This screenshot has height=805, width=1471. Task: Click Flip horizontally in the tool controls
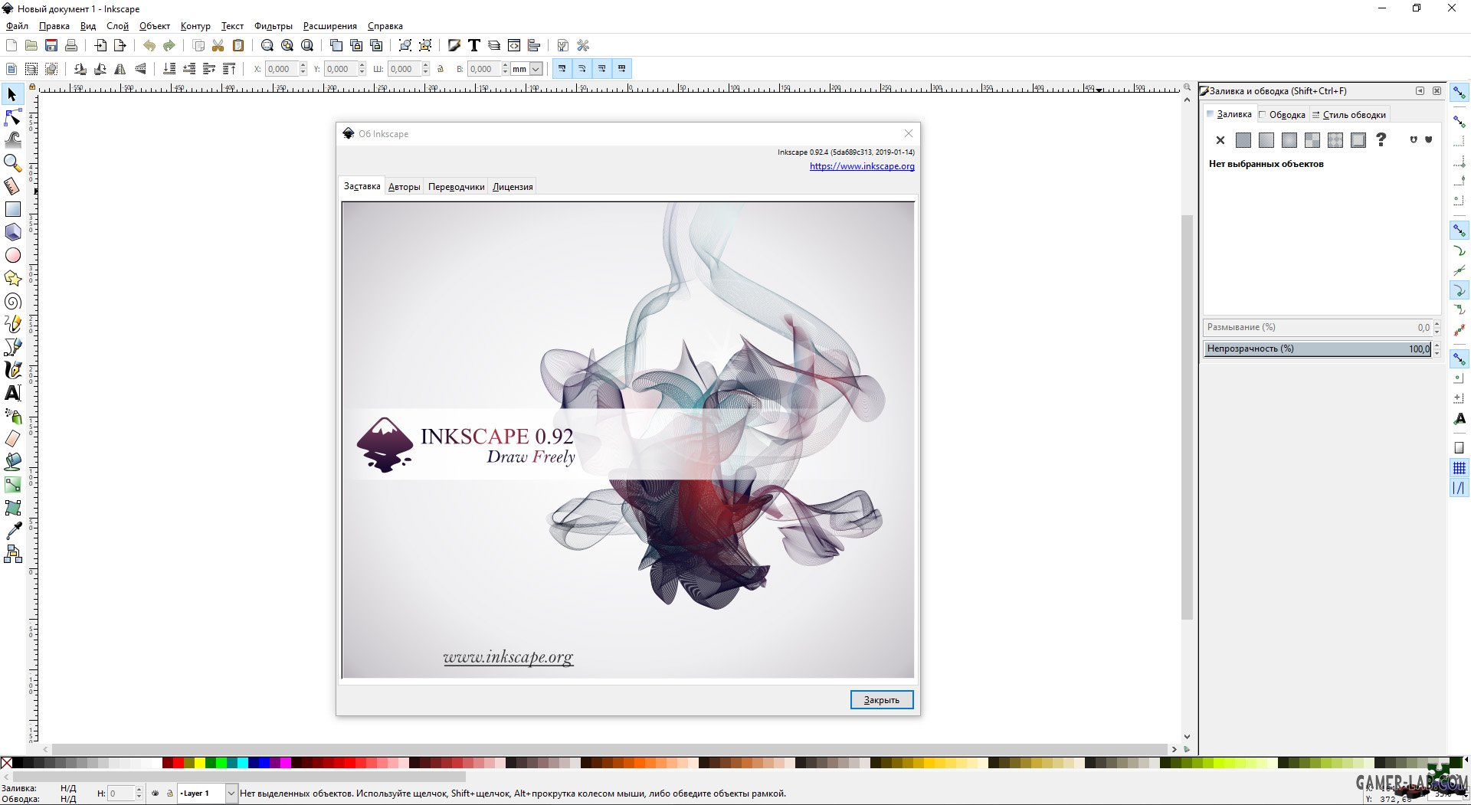coord(120,69)
